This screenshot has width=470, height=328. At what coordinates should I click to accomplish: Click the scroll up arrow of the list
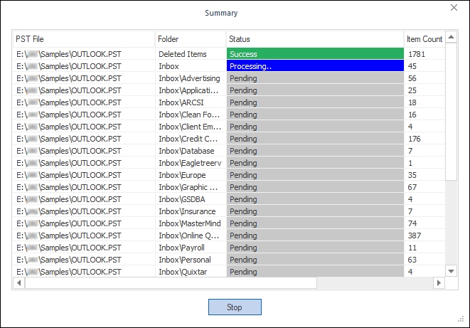coord(451,37)
